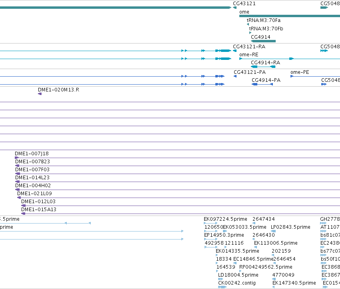Open the EK097224.5prime EST label
The width and height of the screenshot is (340, 289).
(225, 219)
